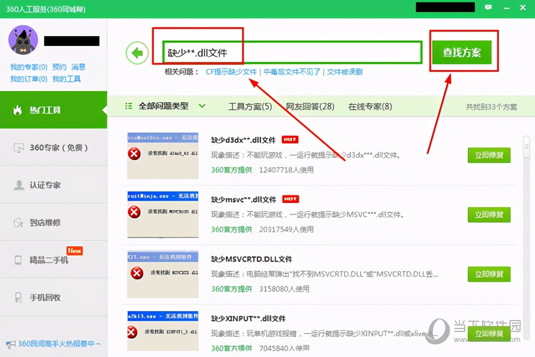Image resolution: width=535 pixels, height=357 pixels.
Task: Click the user avatar in top left
Action: tap(23, 40)
